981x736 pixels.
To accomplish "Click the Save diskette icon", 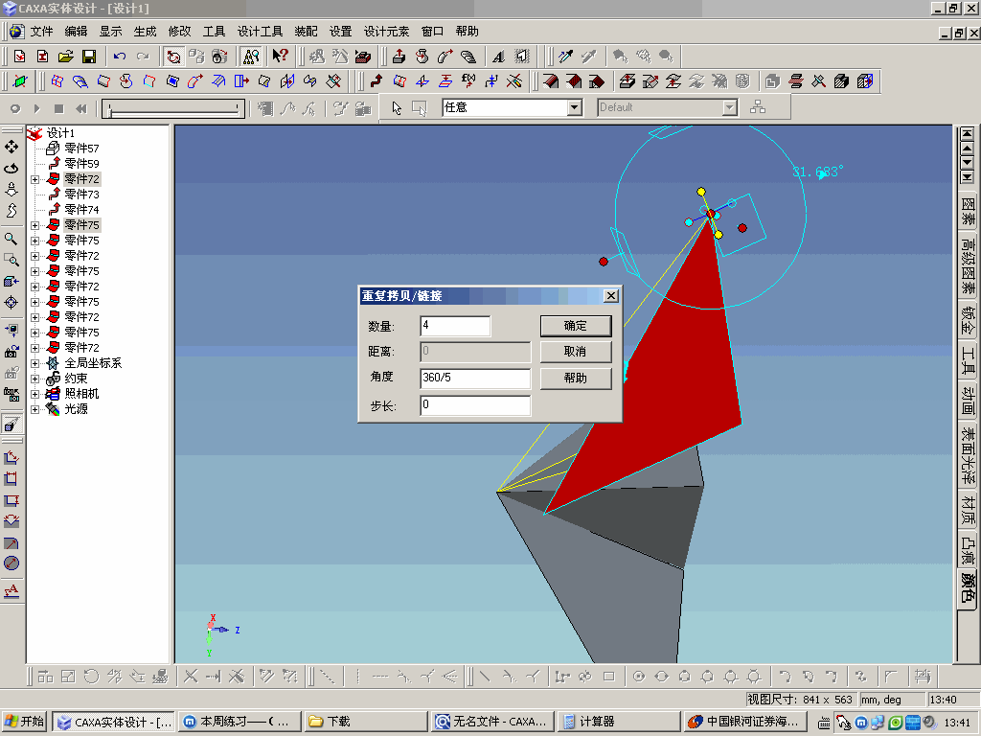I will coord(89,57).
